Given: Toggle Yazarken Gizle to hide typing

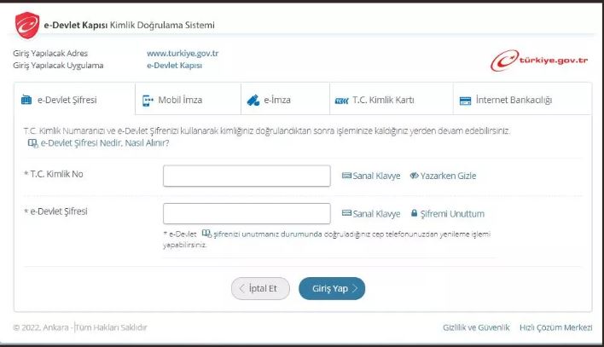Looking at the screenshot, I should pos(442,176).
